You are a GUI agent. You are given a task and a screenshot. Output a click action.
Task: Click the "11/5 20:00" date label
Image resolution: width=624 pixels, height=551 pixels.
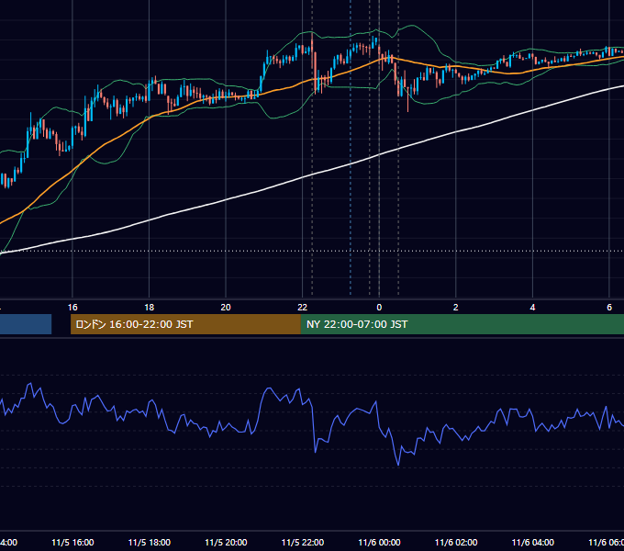(226, 542)
